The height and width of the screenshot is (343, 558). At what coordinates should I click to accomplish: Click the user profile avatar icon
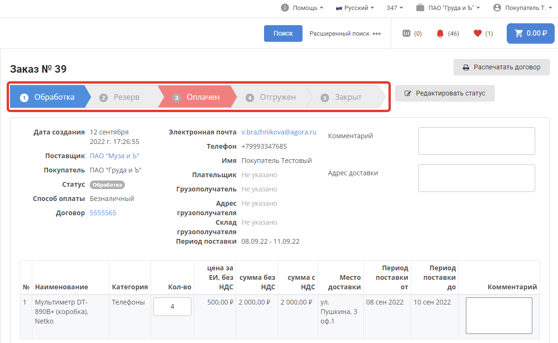(x=497, y=8)
